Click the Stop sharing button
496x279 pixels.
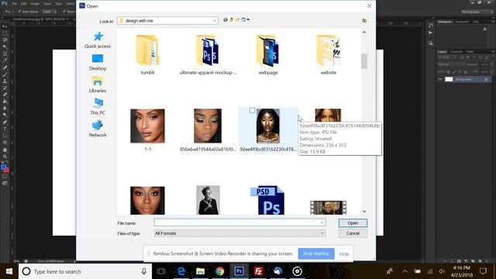click(315, 253)
